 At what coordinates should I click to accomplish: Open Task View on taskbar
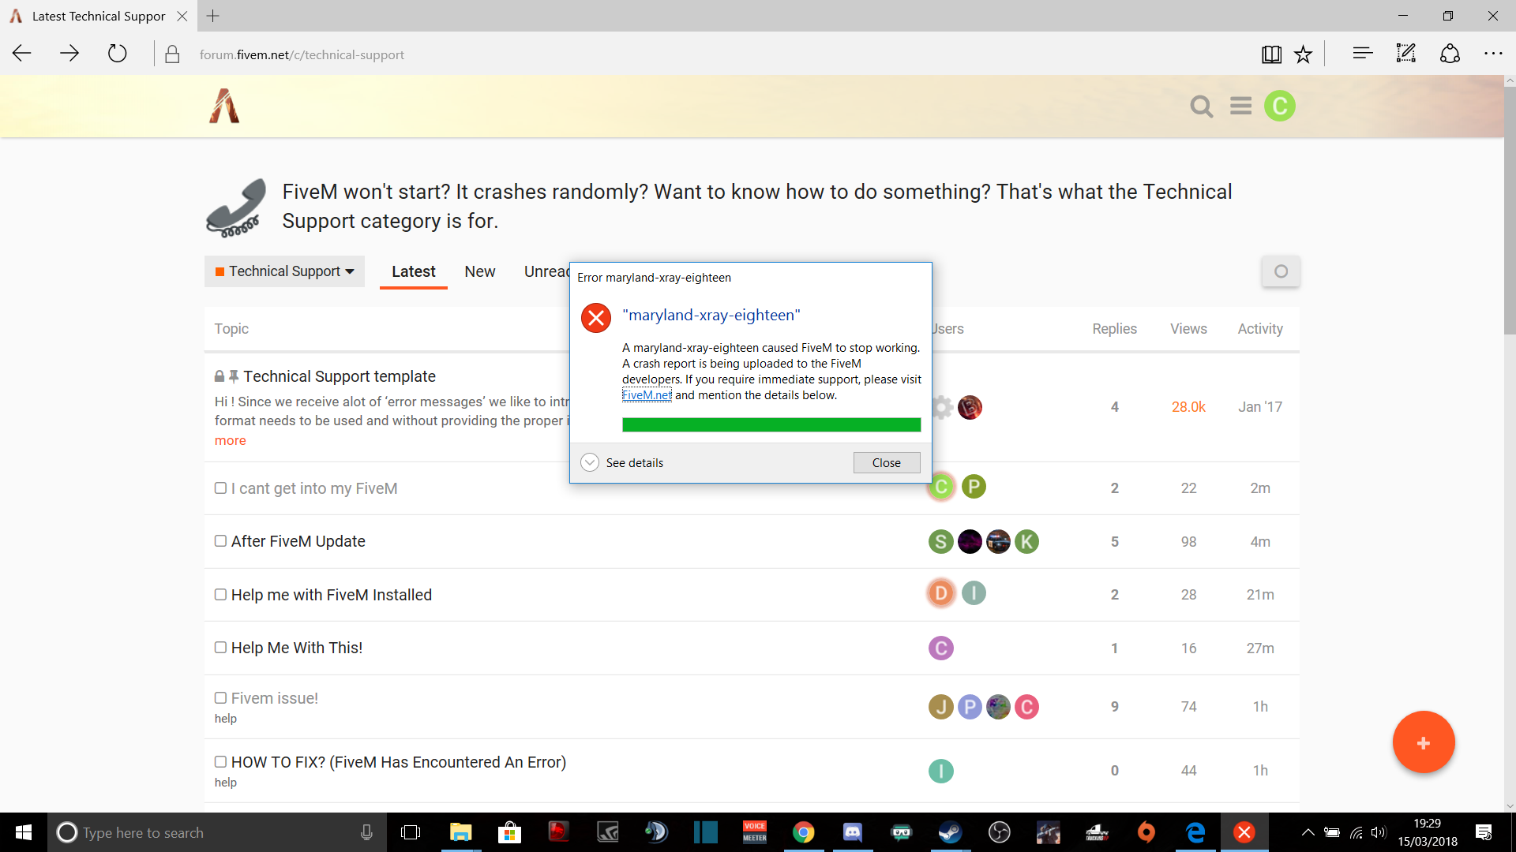pyautogui.click(x=411, y=832)
